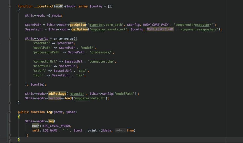Collapse the '$this->modx->log(' call fold marker
The width and height of the screenshot is (243, 143).
[10, 121]
